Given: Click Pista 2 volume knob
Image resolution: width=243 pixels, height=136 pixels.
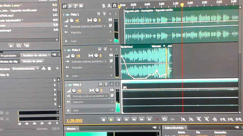Looking at the screenshot, I should pos(73,56).
